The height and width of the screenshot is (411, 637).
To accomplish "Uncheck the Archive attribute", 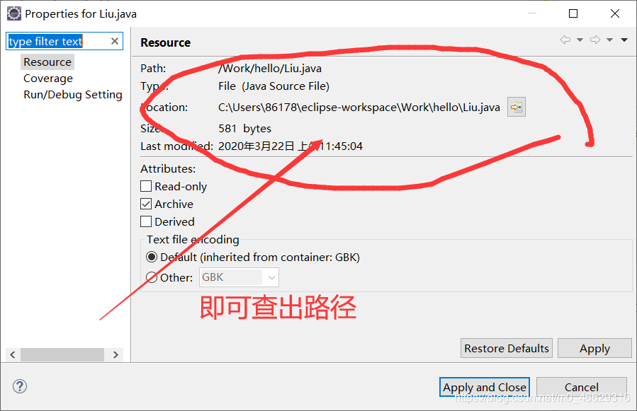I will pyautogui.click(x=146, y=204).
